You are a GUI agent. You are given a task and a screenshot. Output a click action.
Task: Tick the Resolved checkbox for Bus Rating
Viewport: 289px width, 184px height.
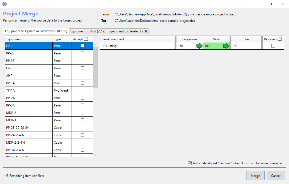[x=273, y=46]
